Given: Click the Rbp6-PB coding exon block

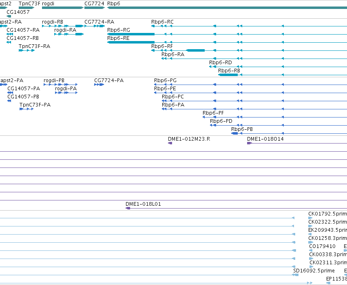Looking at the screenshot, I should tap(234, 133).
